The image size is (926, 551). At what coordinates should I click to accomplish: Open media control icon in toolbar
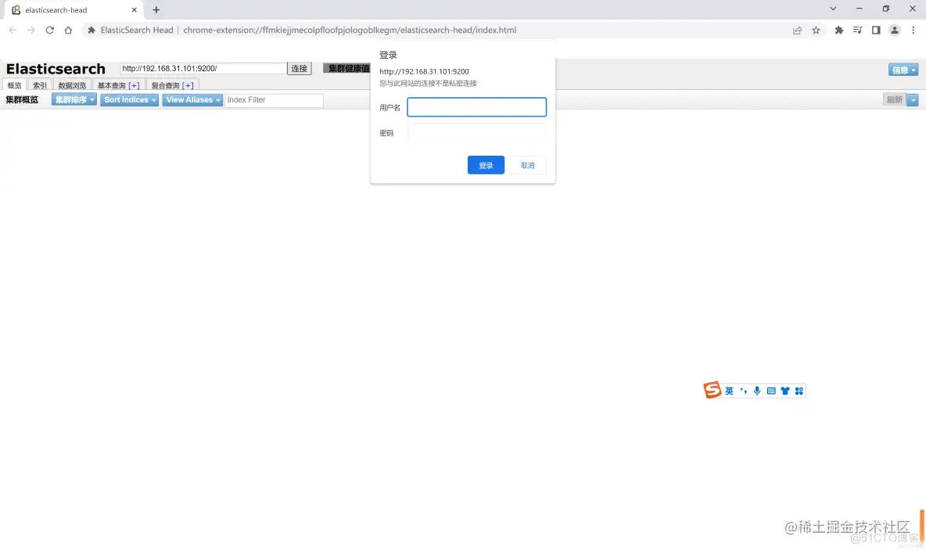(857, 31)
